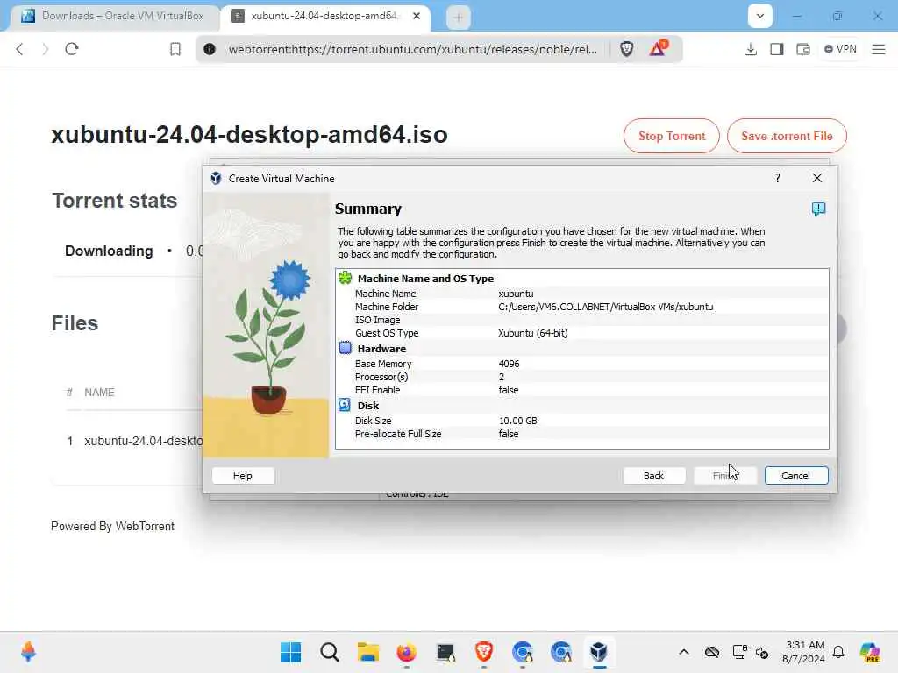The height and width of the screenshot is (673, 898).
Task: Select the Machine Folder path value
Action: [606, 307]
